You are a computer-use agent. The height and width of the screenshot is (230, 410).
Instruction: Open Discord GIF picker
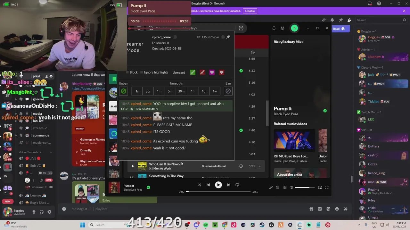pyautogui.click(x=320, y=209)
